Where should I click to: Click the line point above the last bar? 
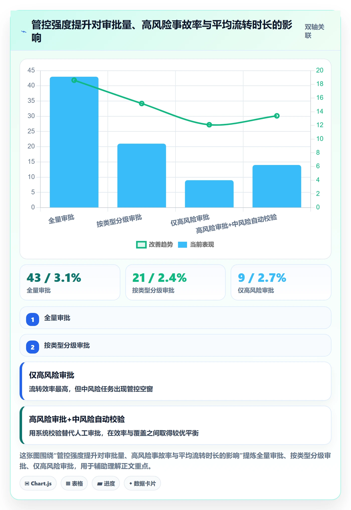[x=277, y=116]
